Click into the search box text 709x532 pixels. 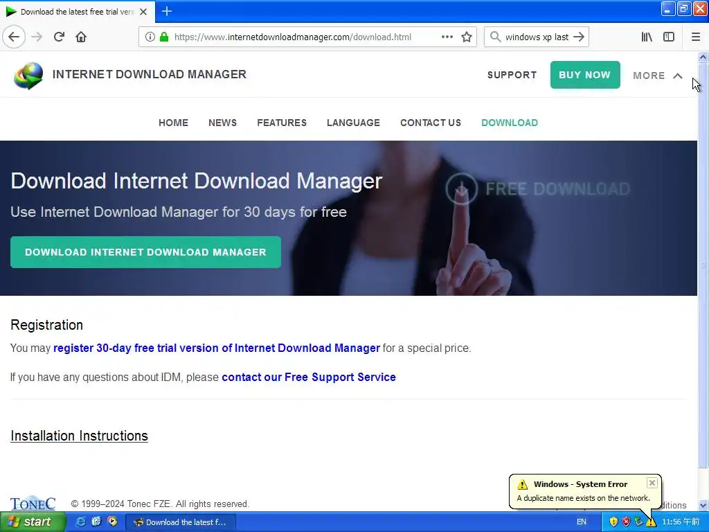(537, 37)
